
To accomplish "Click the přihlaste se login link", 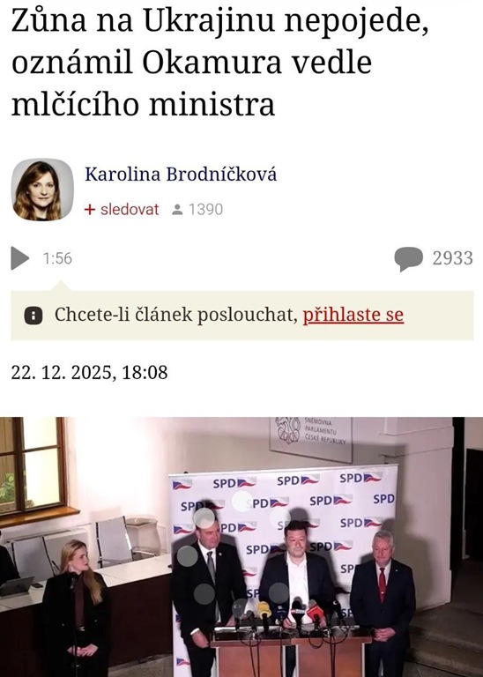I will pyautogui.click(x=353, y=315).
